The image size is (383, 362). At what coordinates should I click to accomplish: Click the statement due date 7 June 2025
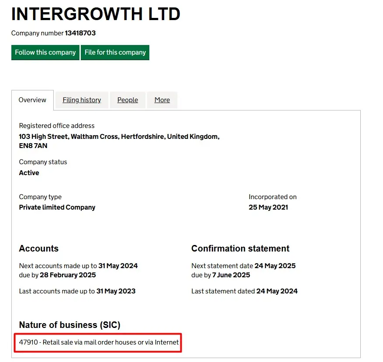point(231,275)
